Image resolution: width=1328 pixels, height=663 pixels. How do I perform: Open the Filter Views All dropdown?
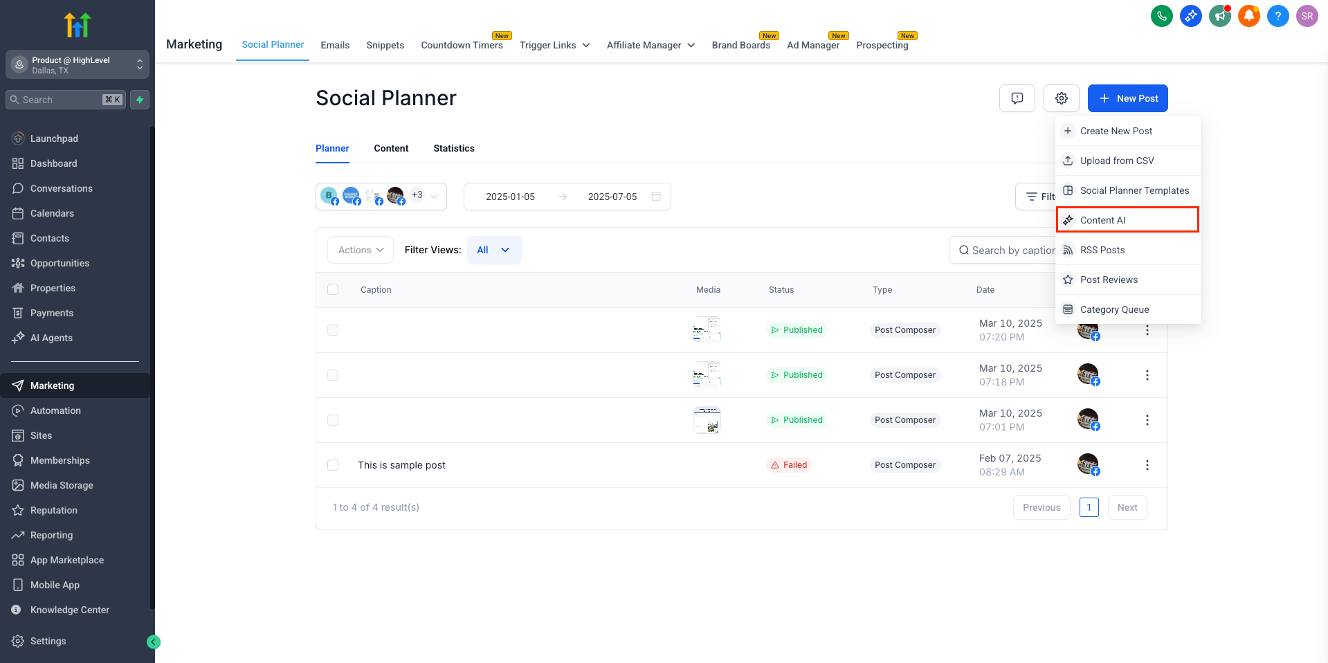coord(494,250)
